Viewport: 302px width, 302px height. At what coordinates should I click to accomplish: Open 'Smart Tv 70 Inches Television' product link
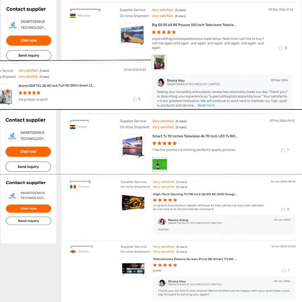(195, 136)
